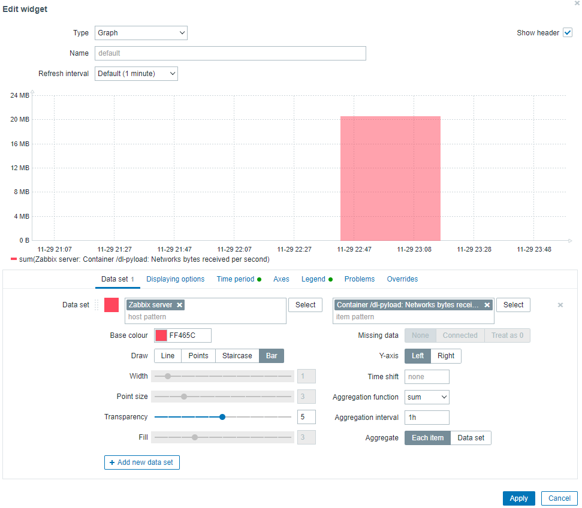Open the red data set colour swatch
This screenshot has height=508, width=582.
pos(111,305)
